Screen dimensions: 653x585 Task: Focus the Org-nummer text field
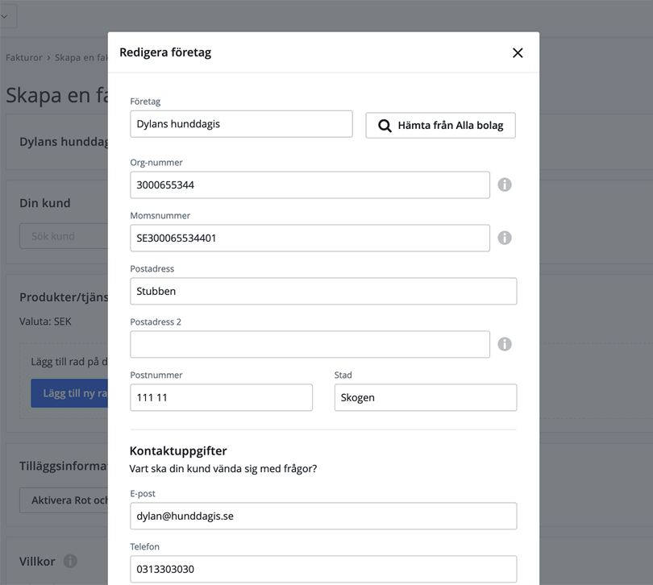click(x=310, y=185)
